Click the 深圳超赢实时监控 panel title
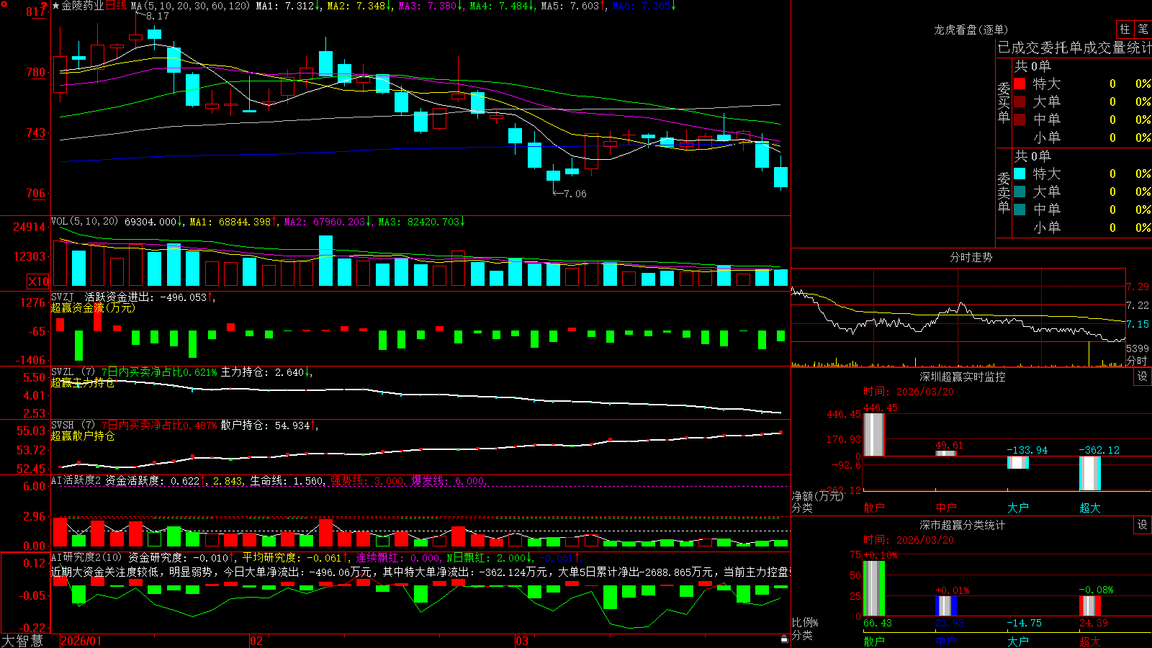This screenshot has height=648, width=1152. point(962,377)
